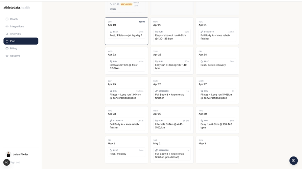The image size is (302, 169).
Task: Open Rest / mobility on May 1
Action: point(126,152)
